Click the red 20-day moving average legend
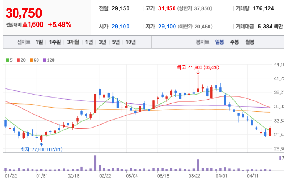The width and height of the screenshot is (284, 183). coord(21,60)
